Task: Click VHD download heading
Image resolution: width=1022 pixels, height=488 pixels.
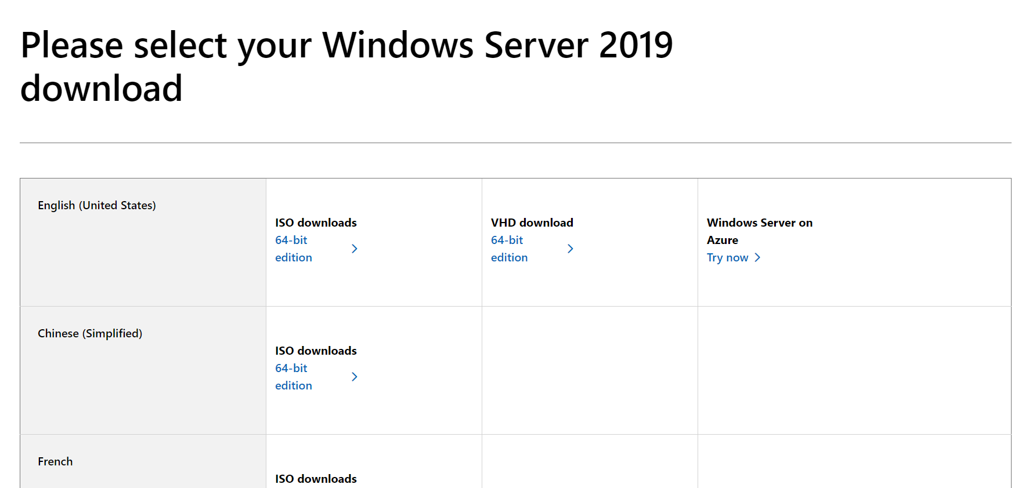Action: (x=532, y=223)
